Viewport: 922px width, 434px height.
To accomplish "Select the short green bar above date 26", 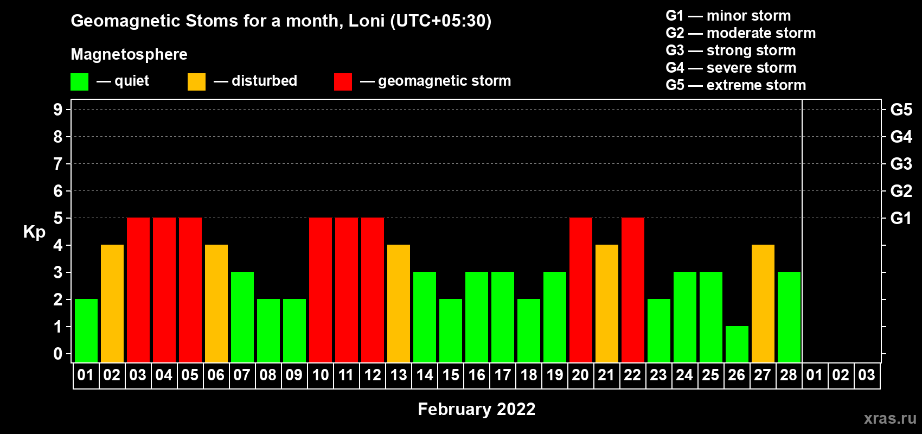I will (737, 344).
